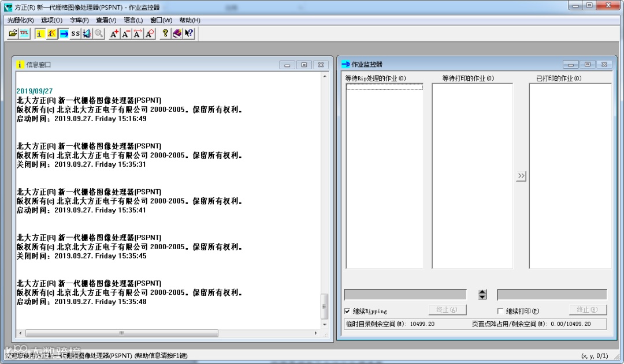This screenshot has height=364, width=624.
Task: Click the line 启动时间 15:16:49
Action: pos(81,118)
